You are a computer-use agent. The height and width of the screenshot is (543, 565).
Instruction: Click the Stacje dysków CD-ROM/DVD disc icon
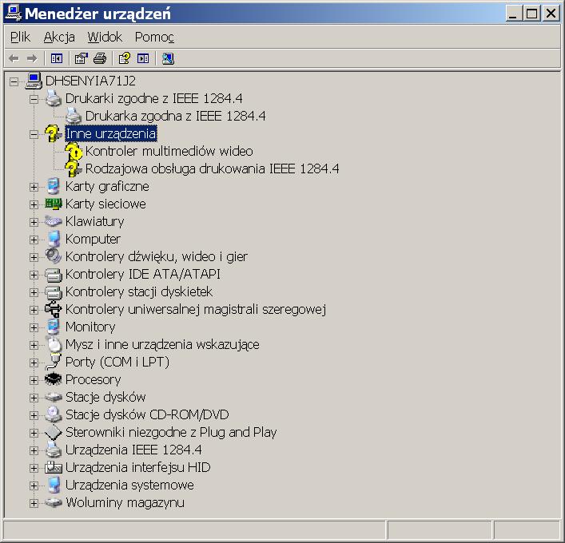54,414
